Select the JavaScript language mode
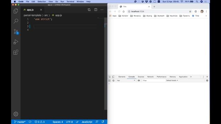The height and width of the screenshot is (124, 221). pos(87,122)
